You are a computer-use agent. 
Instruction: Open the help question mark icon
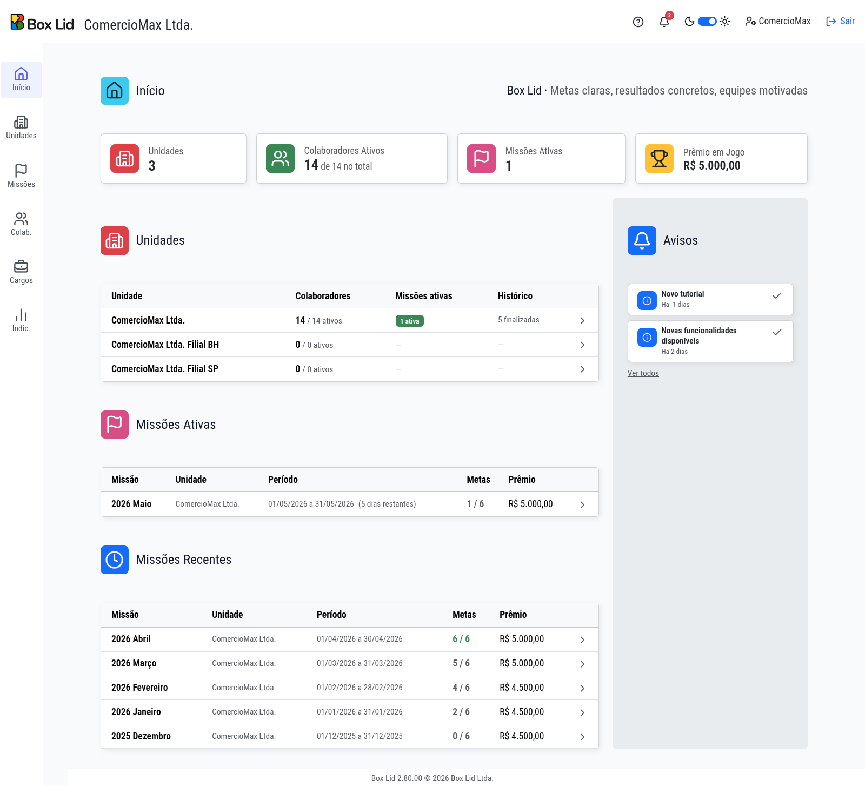[x=638, y=22]
